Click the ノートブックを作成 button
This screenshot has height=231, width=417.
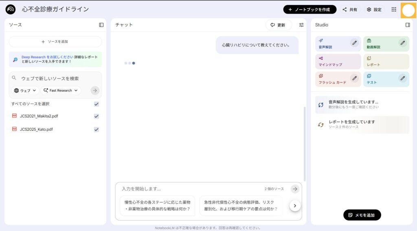(309, 9)
